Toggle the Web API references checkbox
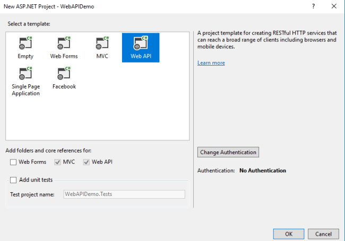This screenshot has width=345, height=241. [x=86, y=162]
